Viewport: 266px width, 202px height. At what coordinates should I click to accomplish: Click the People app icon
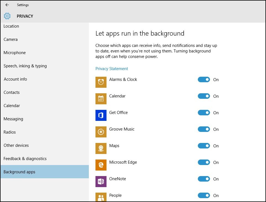pos(101,197)
